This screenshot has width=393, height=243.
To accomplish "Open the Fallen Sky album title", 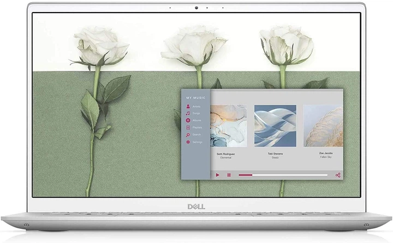I will 326,157.
